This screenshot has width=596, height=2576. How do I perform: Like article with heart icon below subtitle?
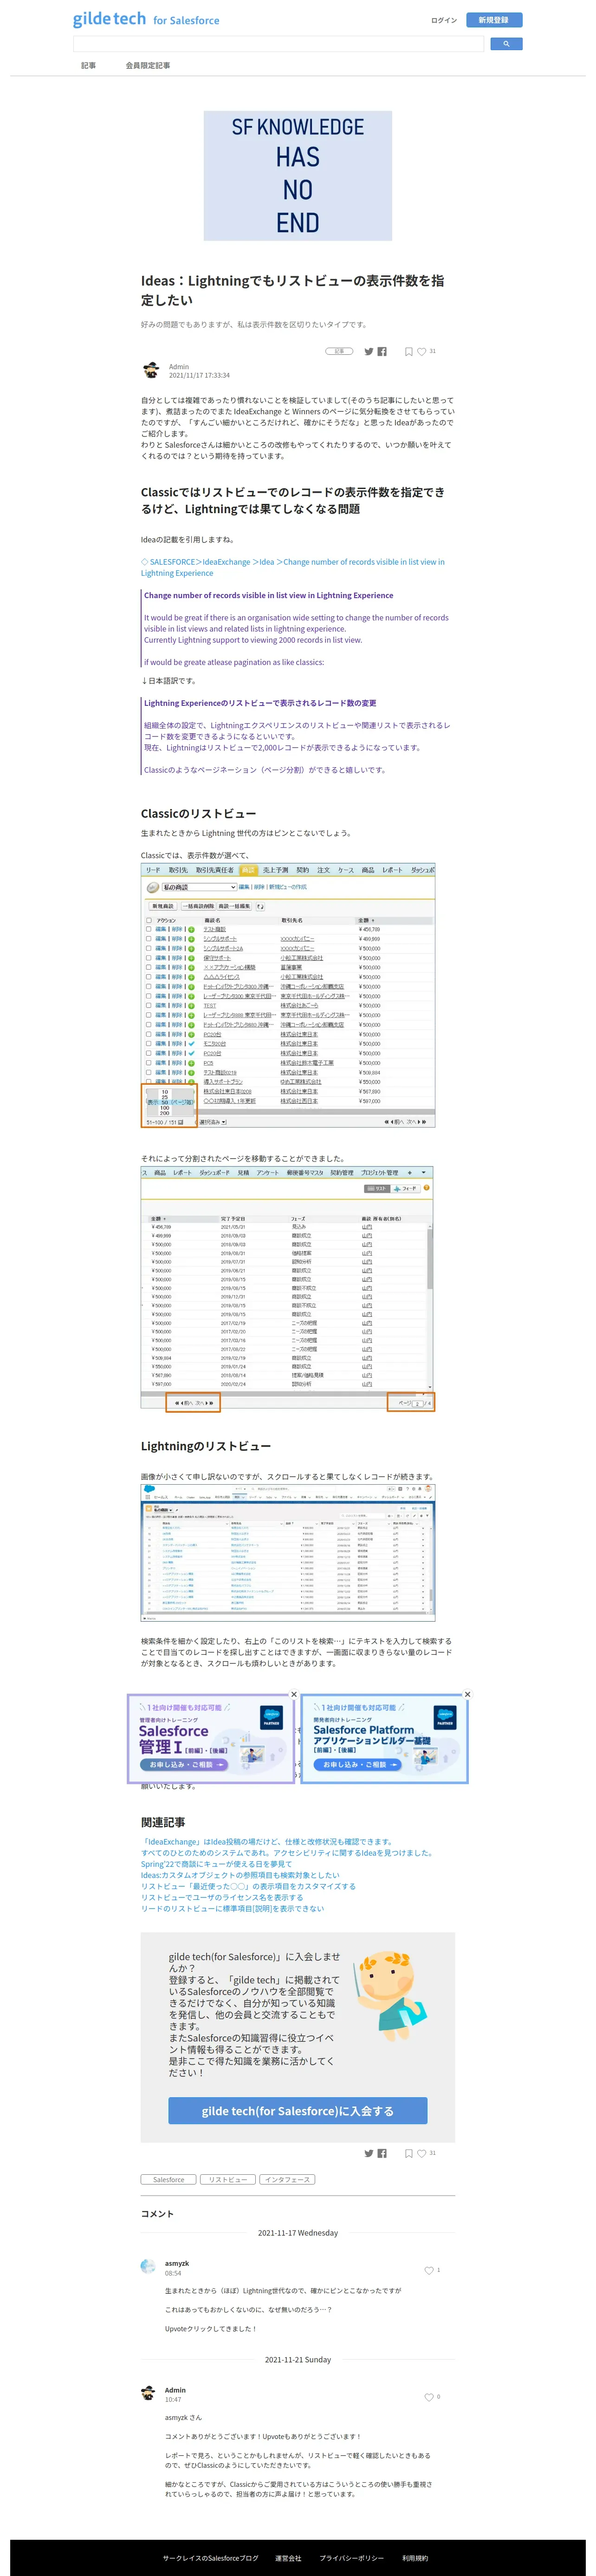pyautogui.click(x=422, y=351)
